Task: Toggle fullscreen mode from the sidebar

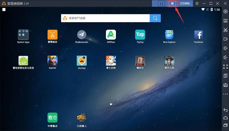Action: (226, 67)
